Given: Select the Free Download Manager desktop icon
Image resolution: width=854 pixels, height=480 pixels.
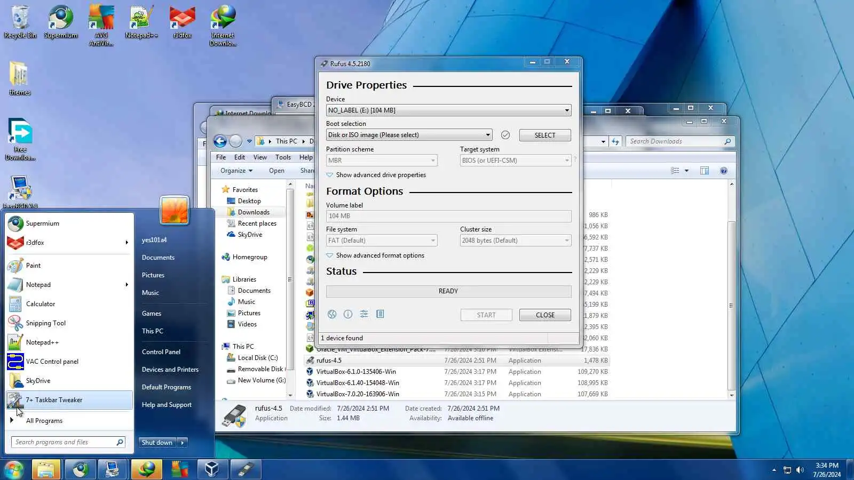Looking at the screenshot, I should click(20, 140).
